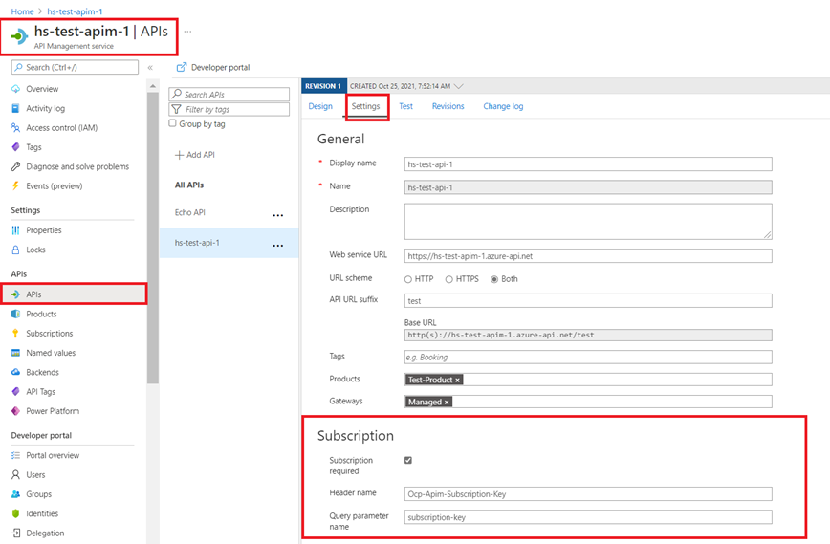Open the APIs menu item in sidebar

(x=74, y=294)
